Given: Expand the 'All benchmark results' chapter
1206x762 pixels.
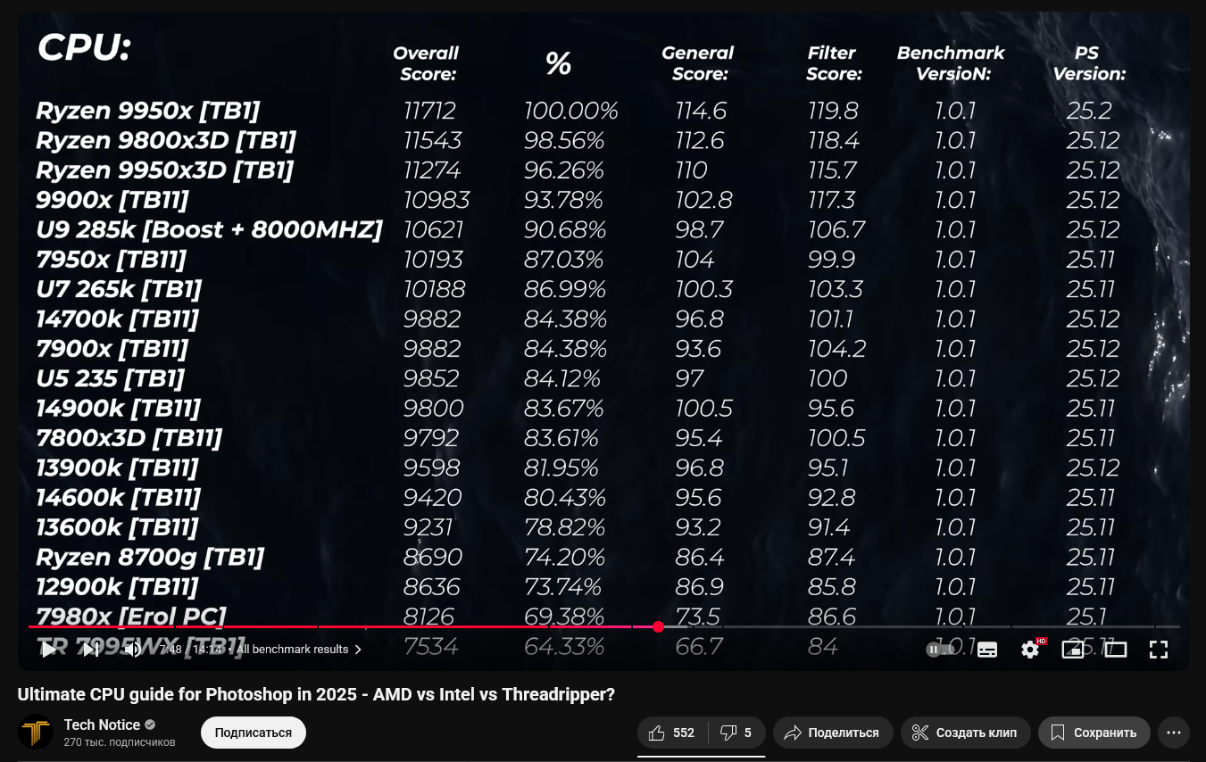Looking at the screenshot, I should click(298, 650).
